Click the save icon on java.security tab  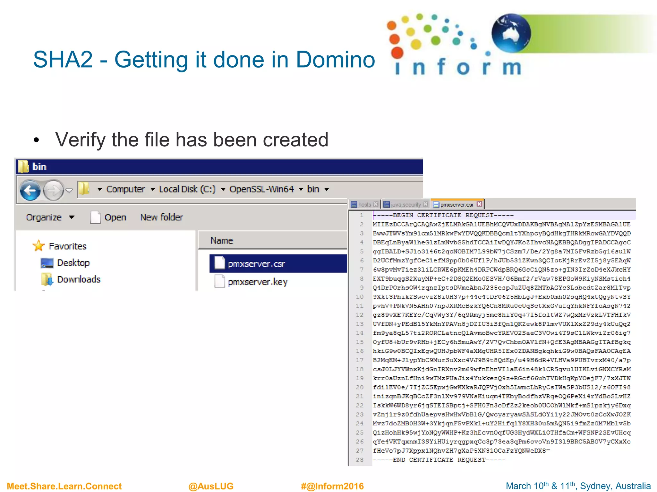pyautogui.click(x=387, y=204)
